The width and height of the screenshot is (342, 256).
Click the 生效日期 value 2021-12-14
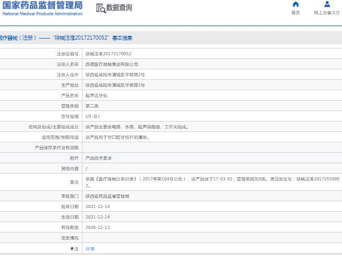(x=98, y=217)
